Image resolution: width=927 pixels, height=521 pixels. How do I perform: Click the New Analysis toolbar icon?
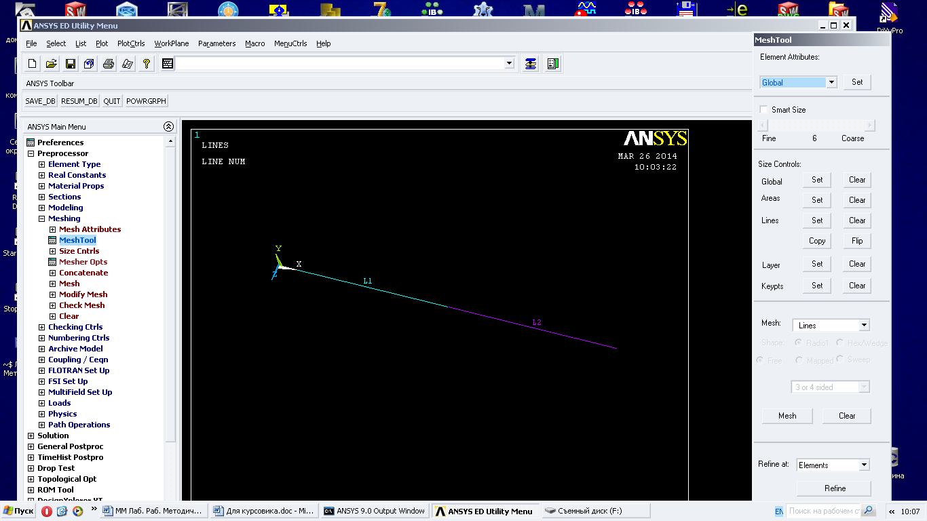pos(32,64)
